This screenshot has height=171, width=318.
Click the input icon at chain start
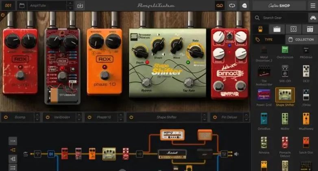(26, 154)
